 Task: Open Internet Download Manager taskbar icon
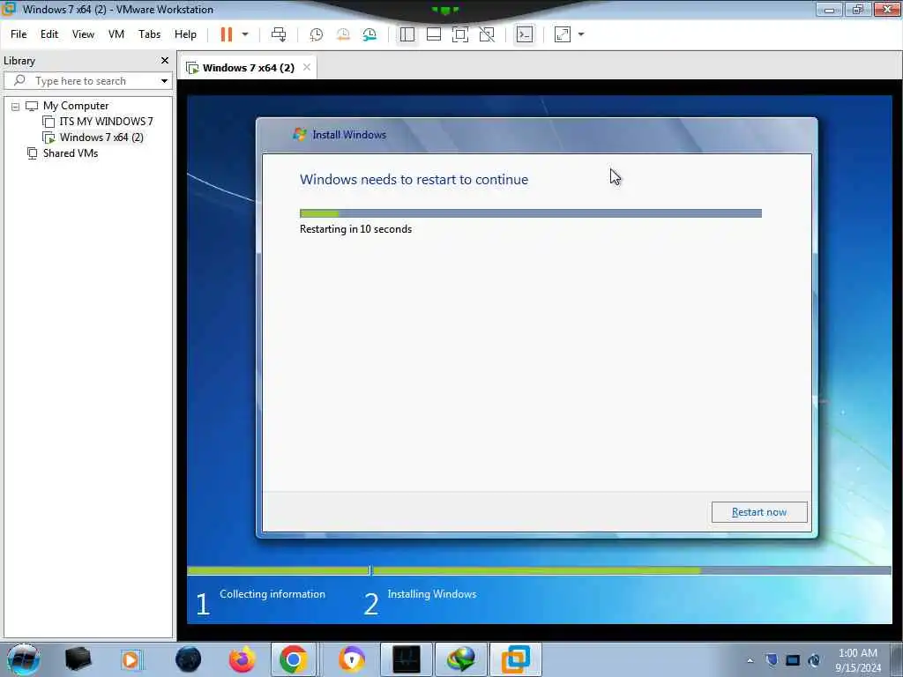(x=460, y=659)
